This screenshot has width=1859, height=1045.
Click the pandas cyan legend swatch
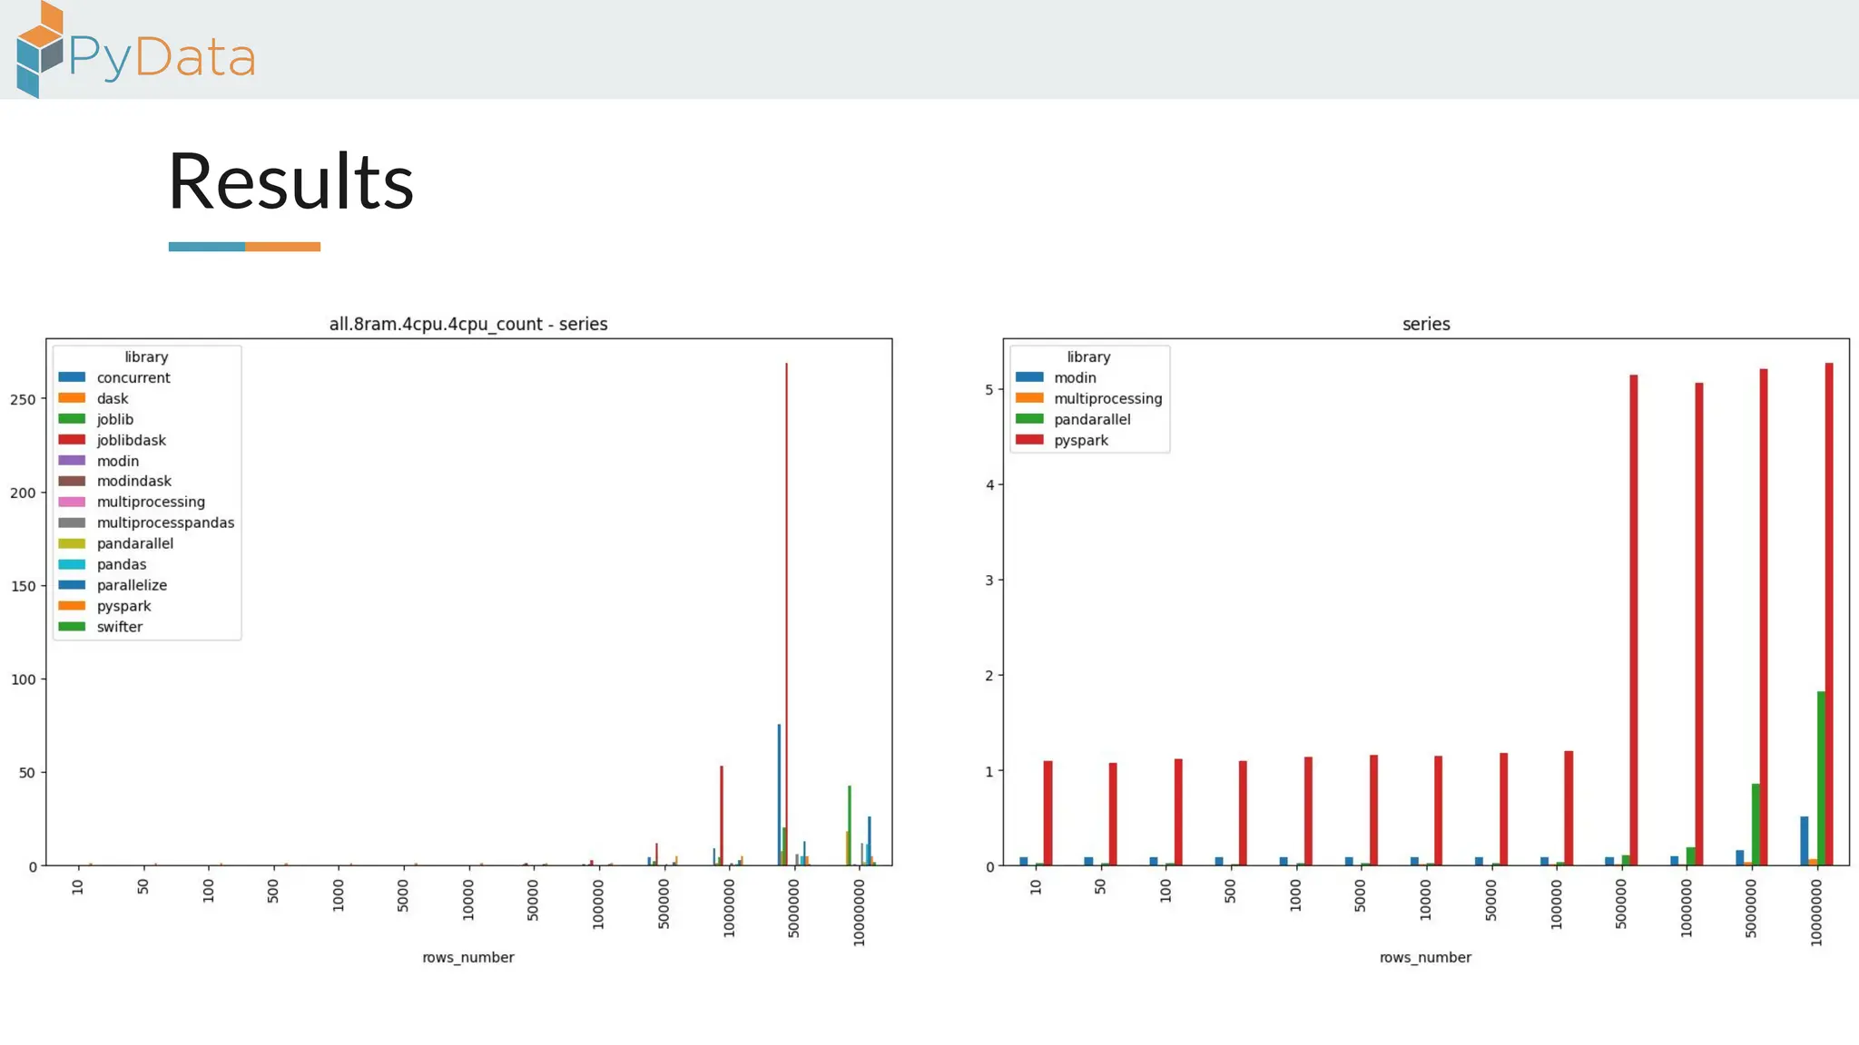tap(72, 564)
